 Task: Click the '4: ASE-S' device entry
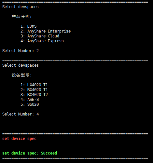(x=30, y=100)
